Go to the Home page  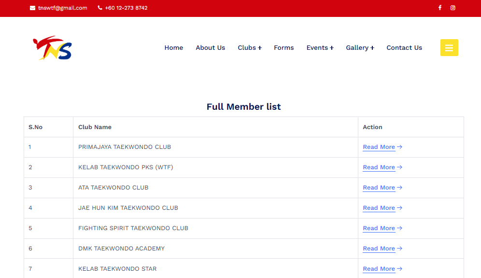(174, 47)
